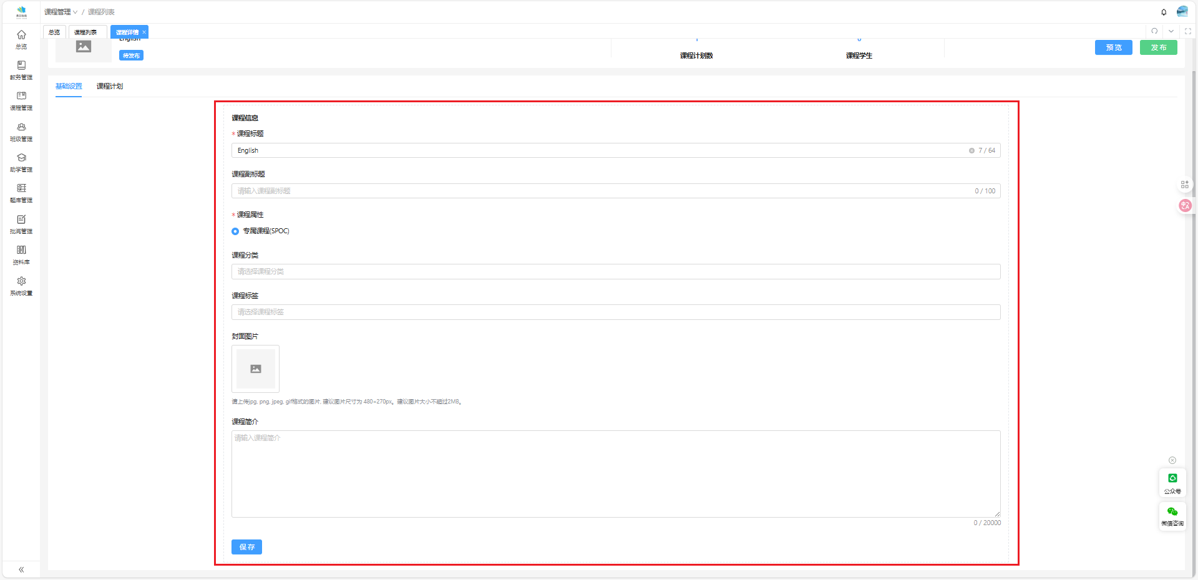The image size is (1198, 580).
Task: Open 题库管理 from the sidebar
Action: pos(21,193)
